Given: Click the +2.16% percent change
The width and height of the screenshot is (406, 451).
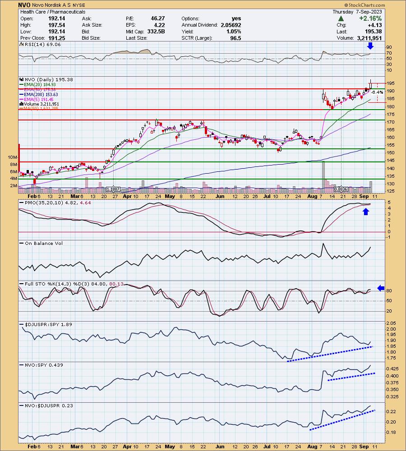Looking at the screenshot, I should click(370, 18).
